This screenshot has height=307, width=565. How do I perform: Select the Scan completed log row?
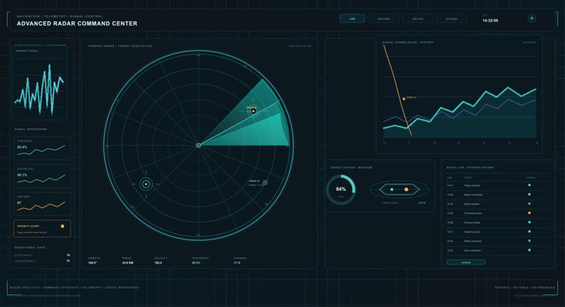point(498,251)
